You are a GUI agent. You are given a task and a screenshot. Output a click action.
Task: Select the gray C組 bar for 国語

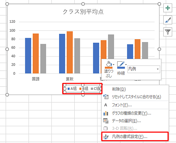point(43,59)
